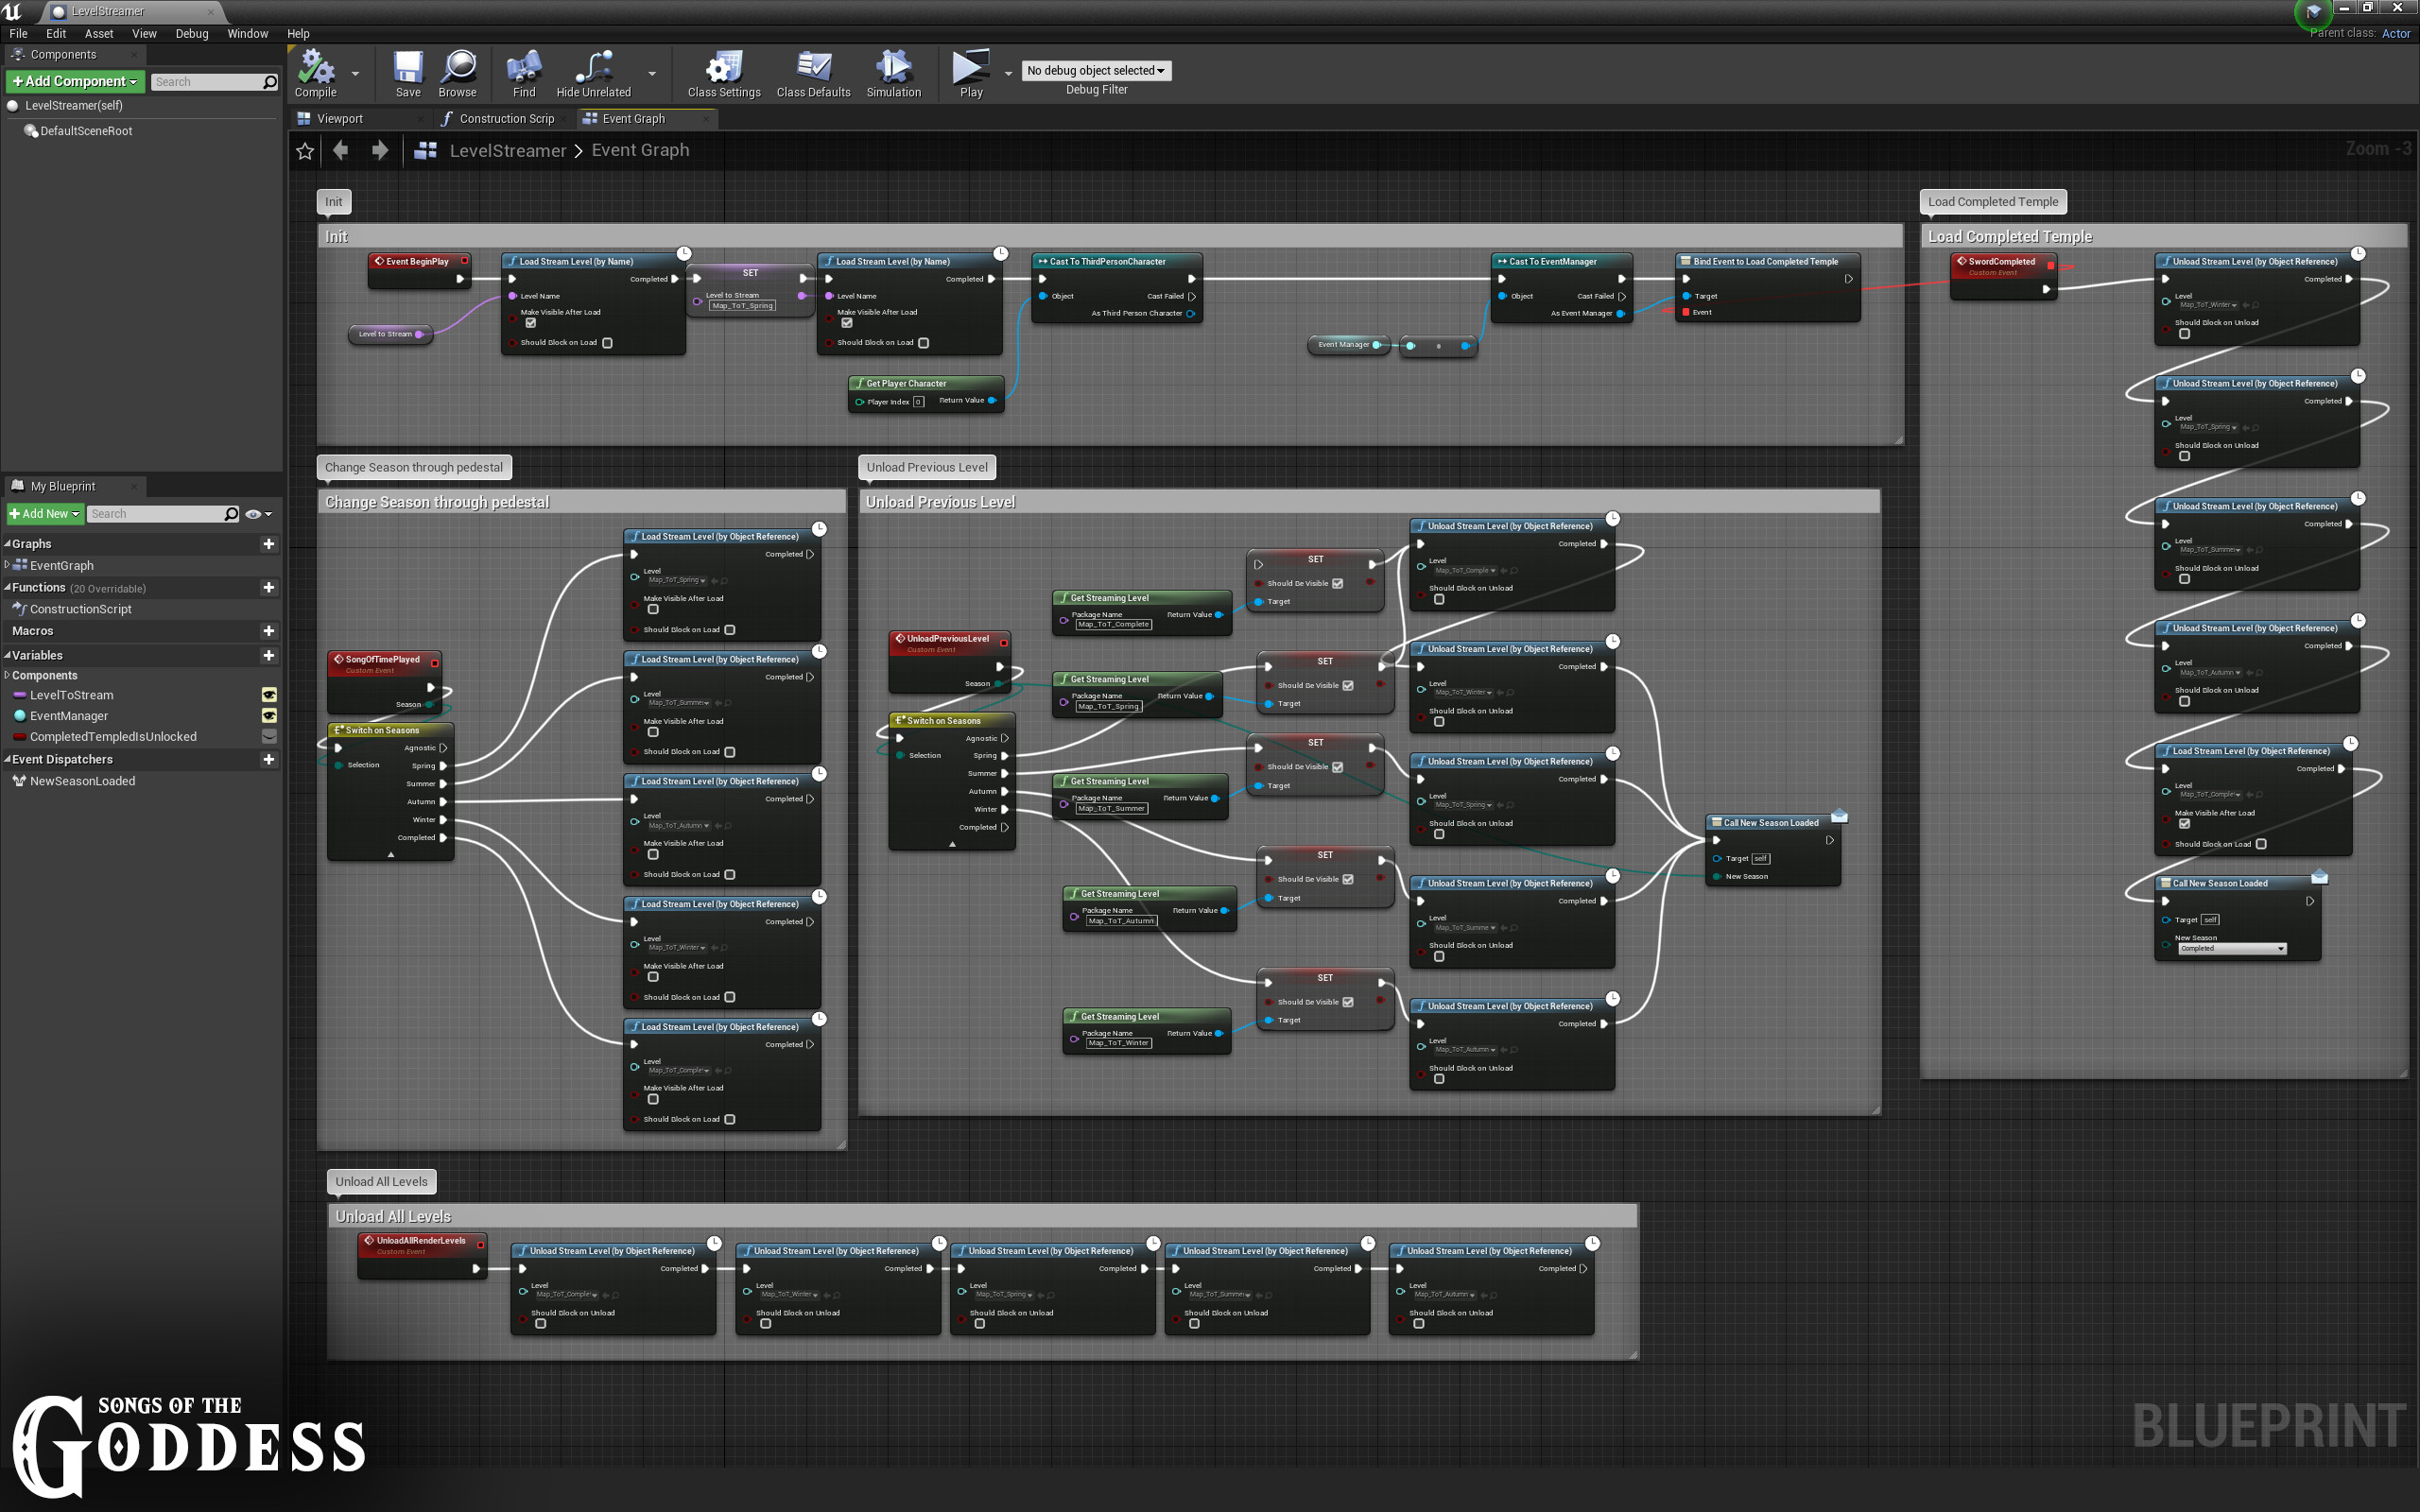
Task: Click the Save blueprint icon
Action: [x=408, y=68]
